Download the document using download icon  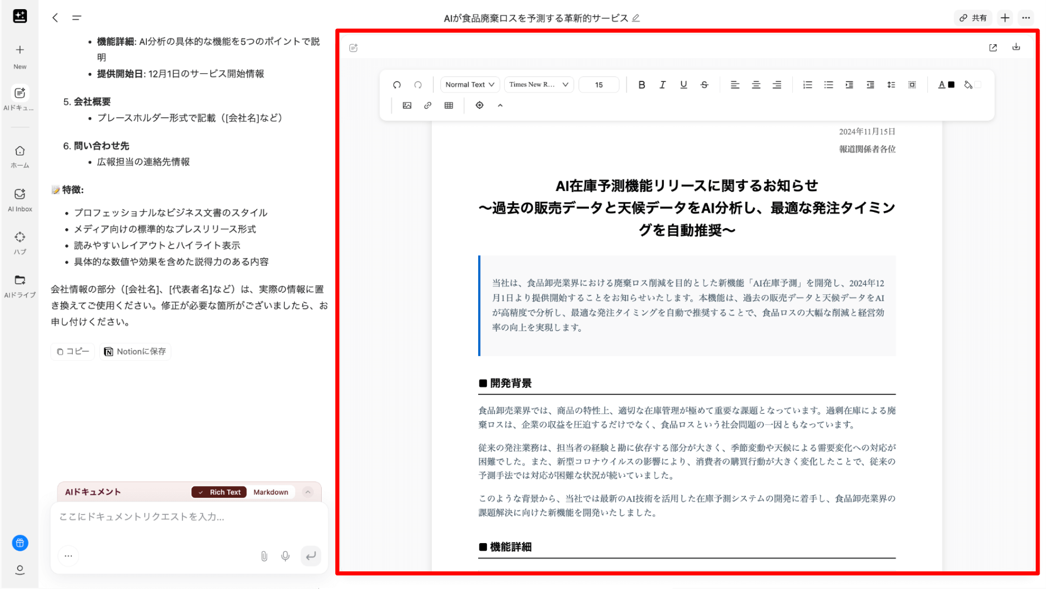coord(1016,47)
